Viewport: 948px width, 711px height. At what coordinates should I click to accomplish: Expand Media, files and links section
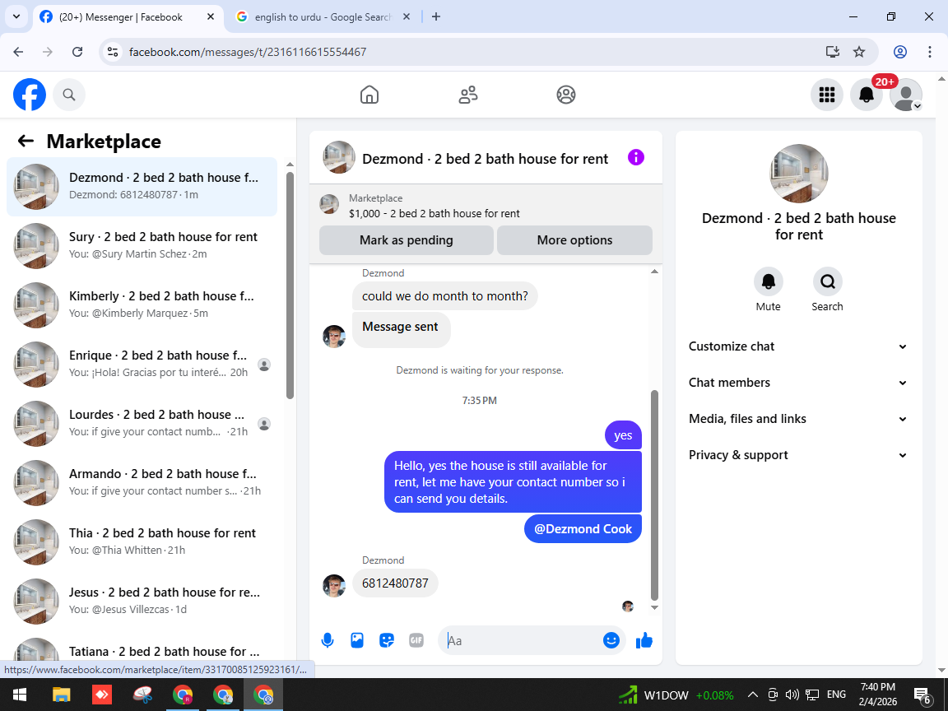coord(799,419)
